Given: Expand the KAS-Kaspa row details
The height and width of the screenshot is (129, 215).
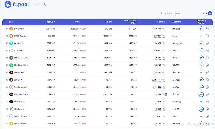Looking at the screenshot, I should [x=207, y=43].
